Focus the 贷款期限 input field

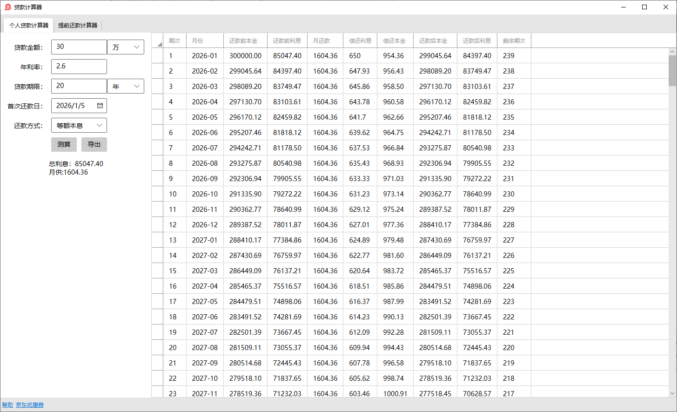(x=79, y=86)
